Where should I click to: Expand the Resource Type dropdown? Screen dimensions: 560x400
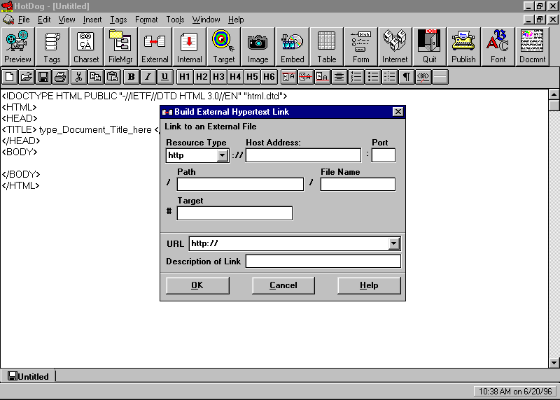[x=222, y=155]
